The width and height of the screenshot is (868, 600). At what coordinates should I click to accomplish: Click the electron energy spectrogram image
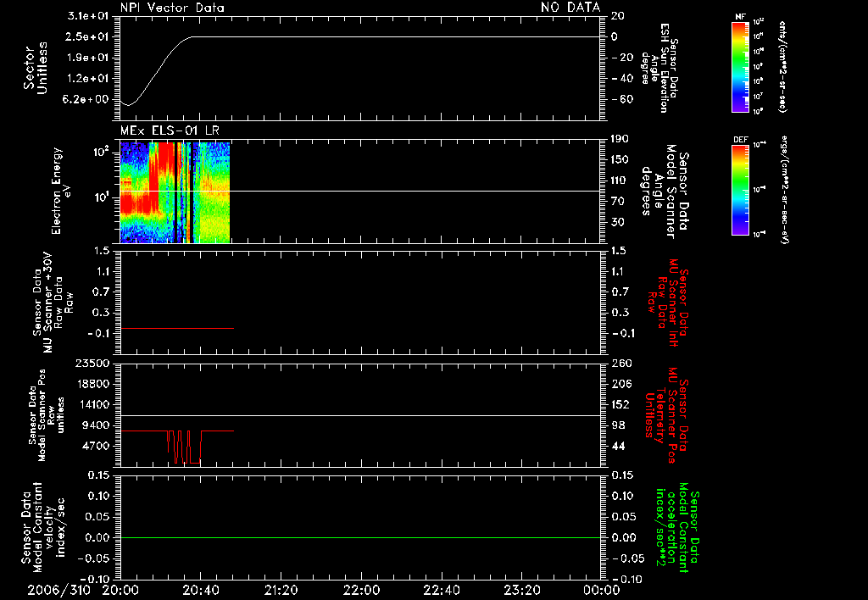pos(175,192)
